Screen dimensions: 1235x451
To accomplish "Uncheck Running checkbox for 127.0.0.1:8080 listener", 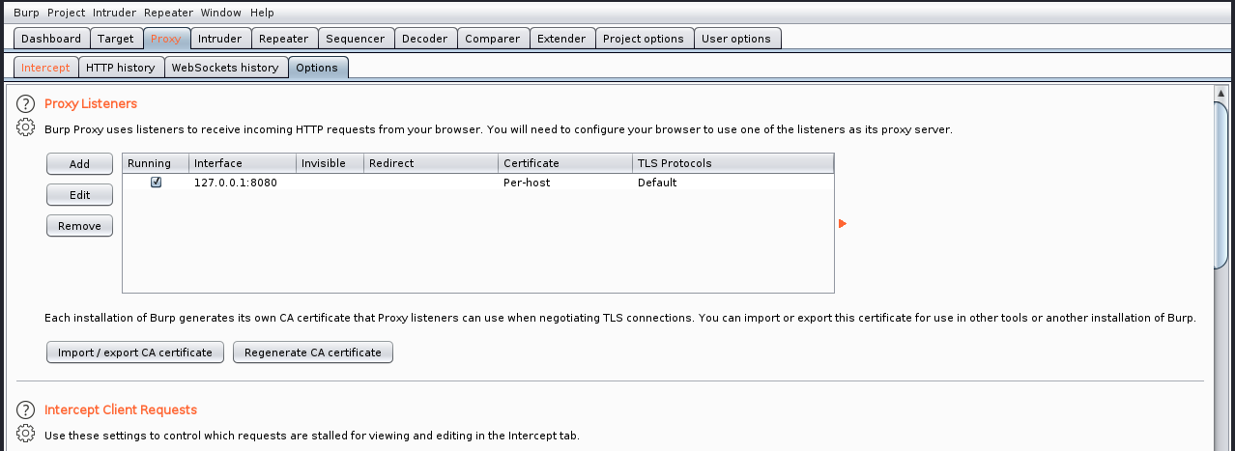I will pyautogui.click(x=156, y=183).
